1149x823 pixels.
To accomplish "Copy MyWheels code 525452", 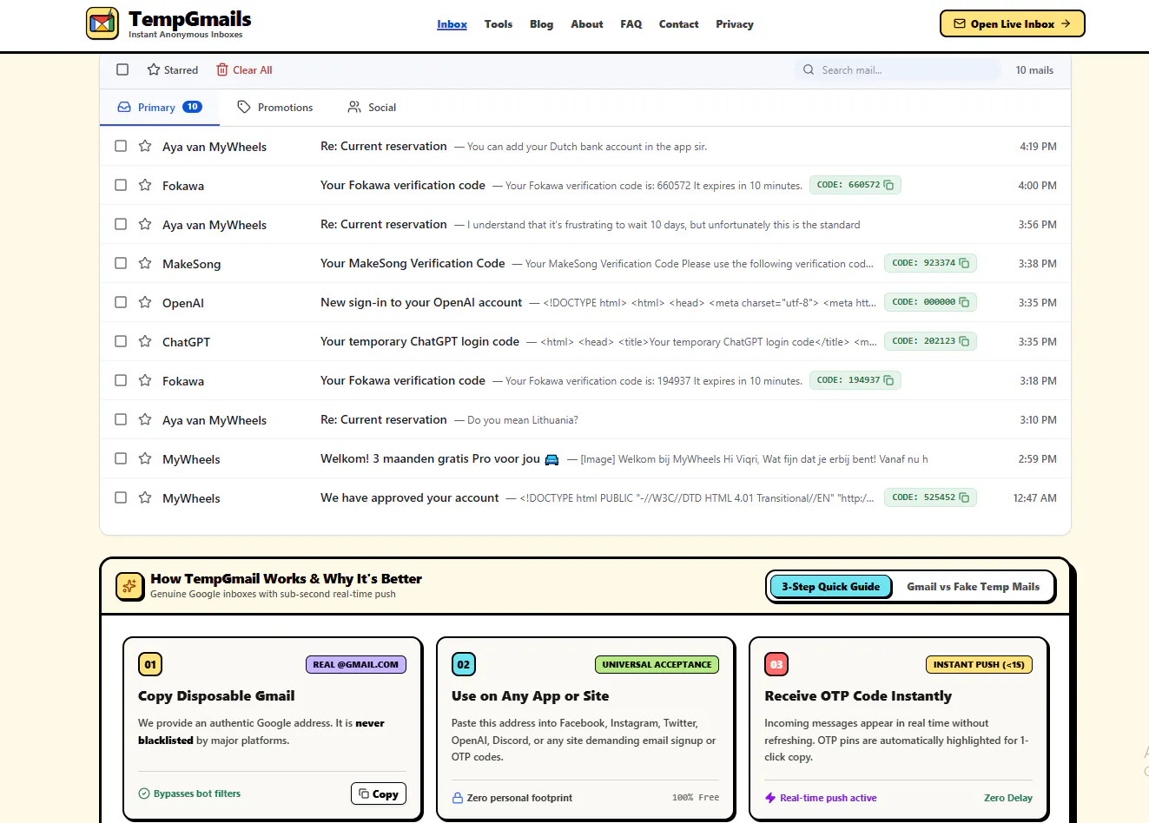I will point(964,497).
